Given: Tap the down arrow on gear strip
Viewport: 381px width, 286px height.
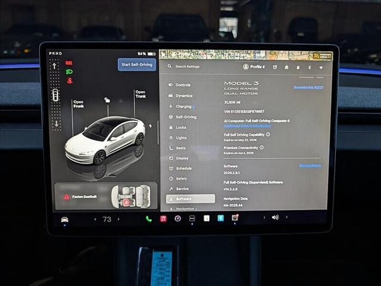Looking at the screenshot, I should (56, 123).
